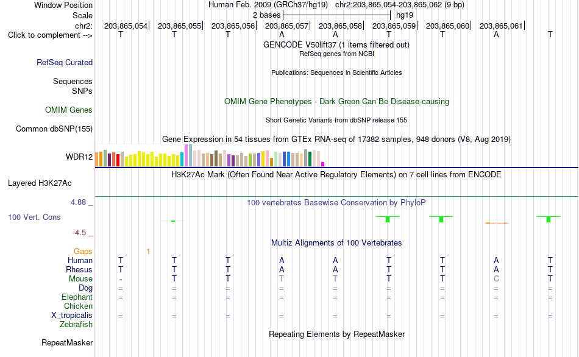Viewport: 579px width, 357px height.
Task: Click the Sequences track label
Action: coord(73,81)
